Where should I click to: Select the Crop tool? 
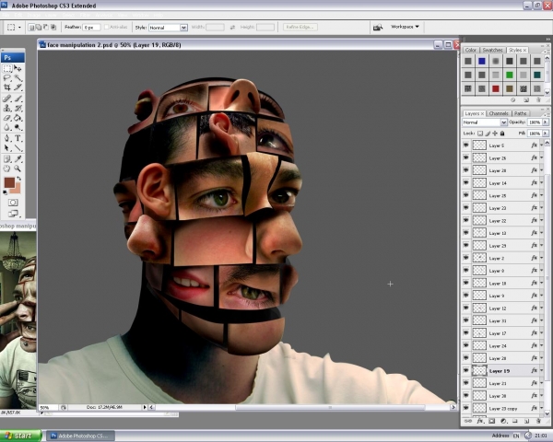tap(7, 87)
